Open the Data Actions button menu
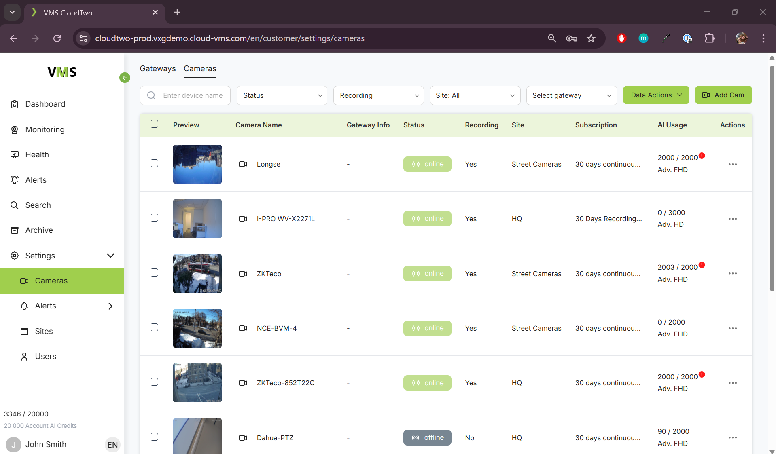 click(656, 95)
